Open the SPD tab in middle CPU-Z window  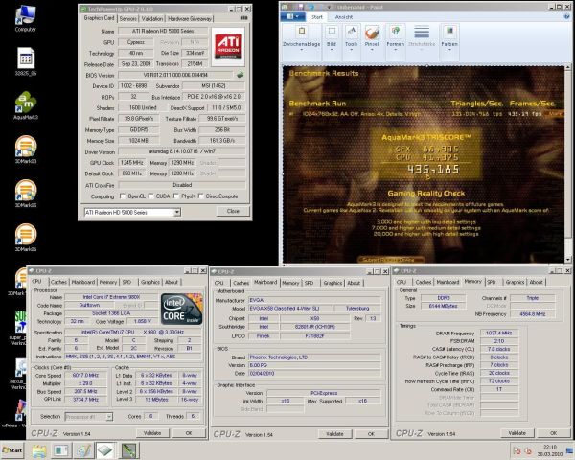pyautogui.click(x=310, y=283)
